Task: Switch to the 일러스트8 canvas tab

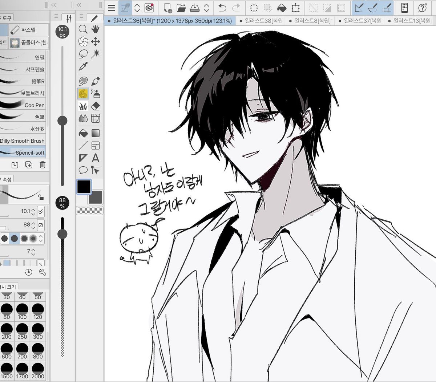Action: (311, 21)
